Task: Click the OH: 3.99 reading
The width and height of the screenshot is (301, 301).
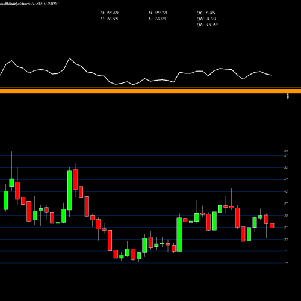Action: coord(206,19)
